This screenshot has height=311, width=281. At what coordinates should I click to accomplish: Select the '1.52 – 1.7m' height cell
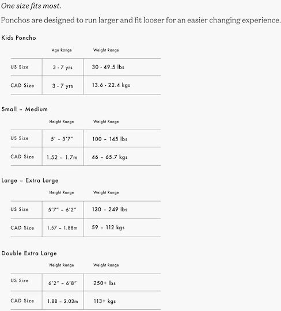pos(62,157)
